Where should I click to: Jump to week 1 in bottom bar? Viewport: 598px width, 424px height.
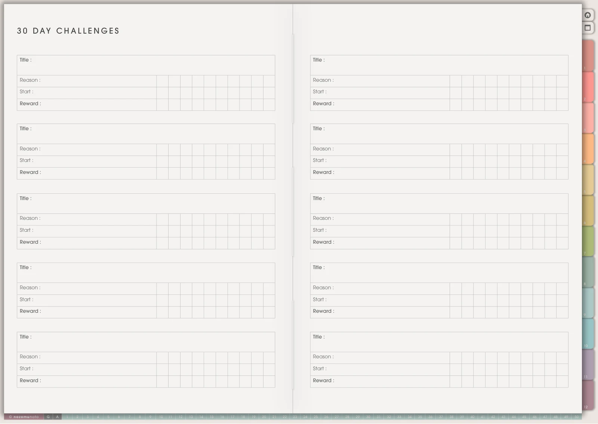pyautogui.click(x=67, y=417)
